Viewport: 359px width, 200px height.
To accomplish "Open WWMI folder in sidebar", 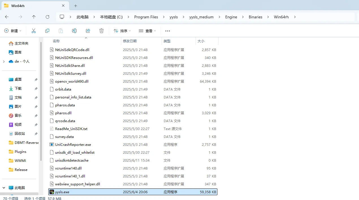I will 17,161.
